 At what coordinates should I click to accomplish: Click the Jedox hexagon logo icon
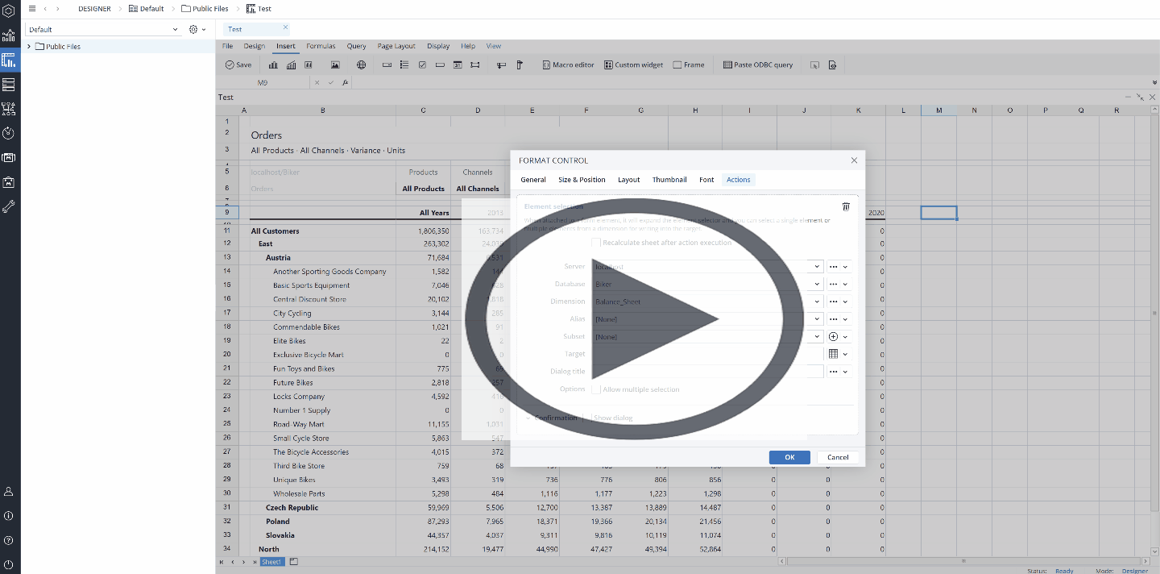click(10, 10)
